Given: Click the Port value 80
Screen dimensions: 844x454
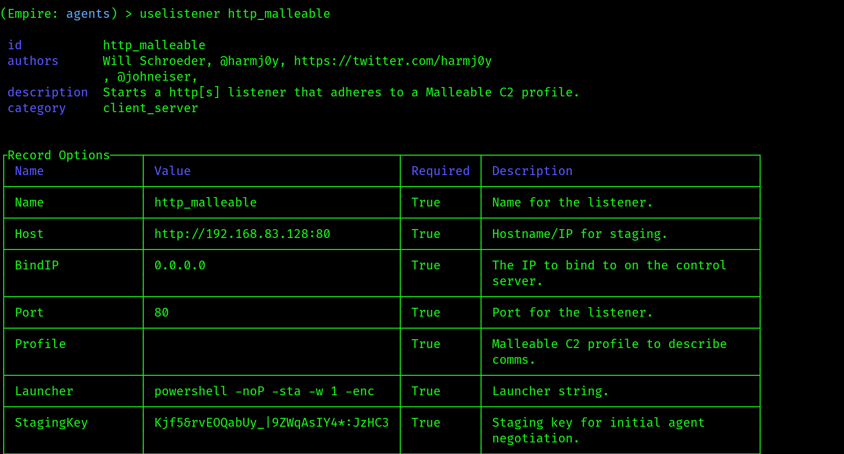Looking at the screenshot, I should click(x=161, y=312).
